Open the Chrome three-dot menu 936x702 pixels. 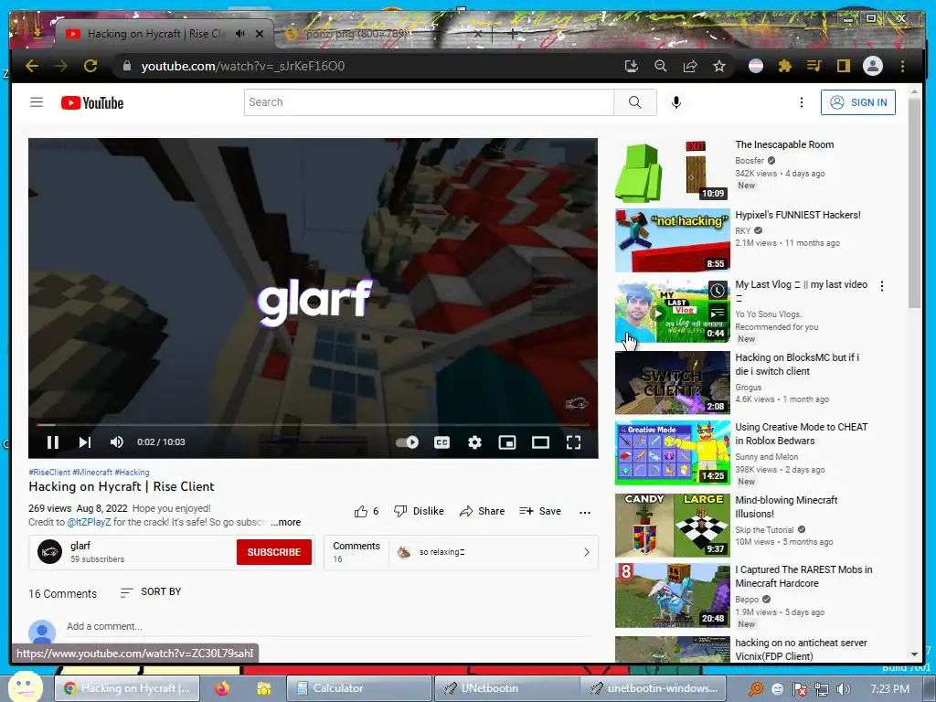point(902,66)
